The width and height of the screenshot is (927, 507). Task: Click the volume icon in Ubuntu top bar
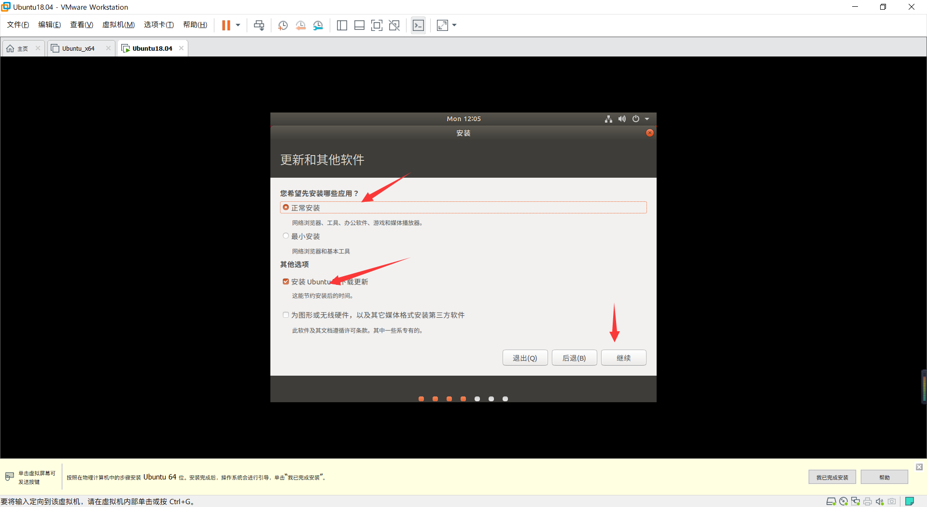tap(622, 119)
